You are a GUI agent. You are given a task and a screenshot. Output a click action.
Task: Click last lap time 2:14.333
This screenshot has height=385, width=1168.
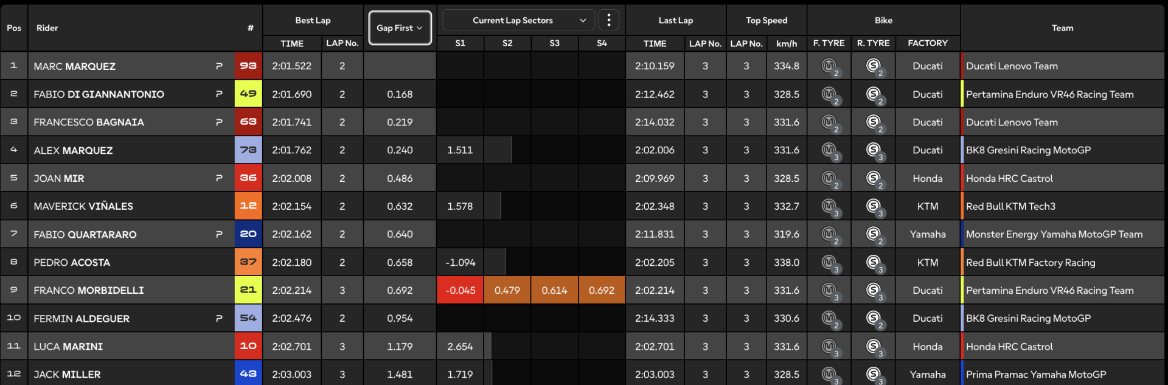click(655, 319)
